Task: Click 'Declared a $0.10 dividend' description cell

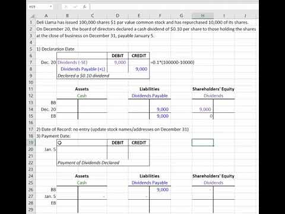Action: [x=83, y=75]
